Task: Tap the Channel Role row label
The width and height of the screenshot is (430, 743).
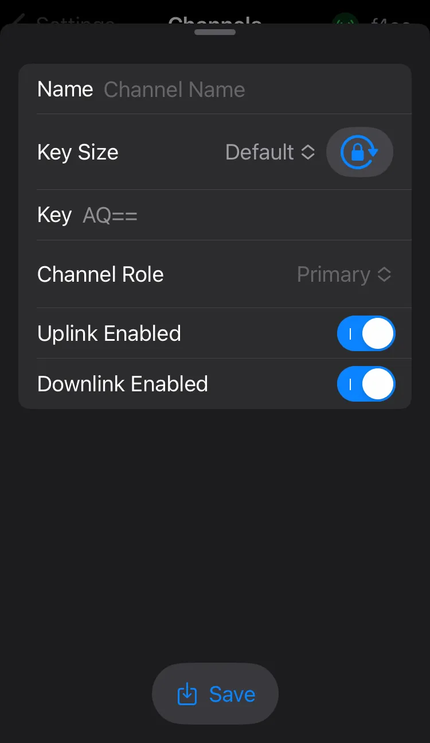Action: (x=100, y=275)
